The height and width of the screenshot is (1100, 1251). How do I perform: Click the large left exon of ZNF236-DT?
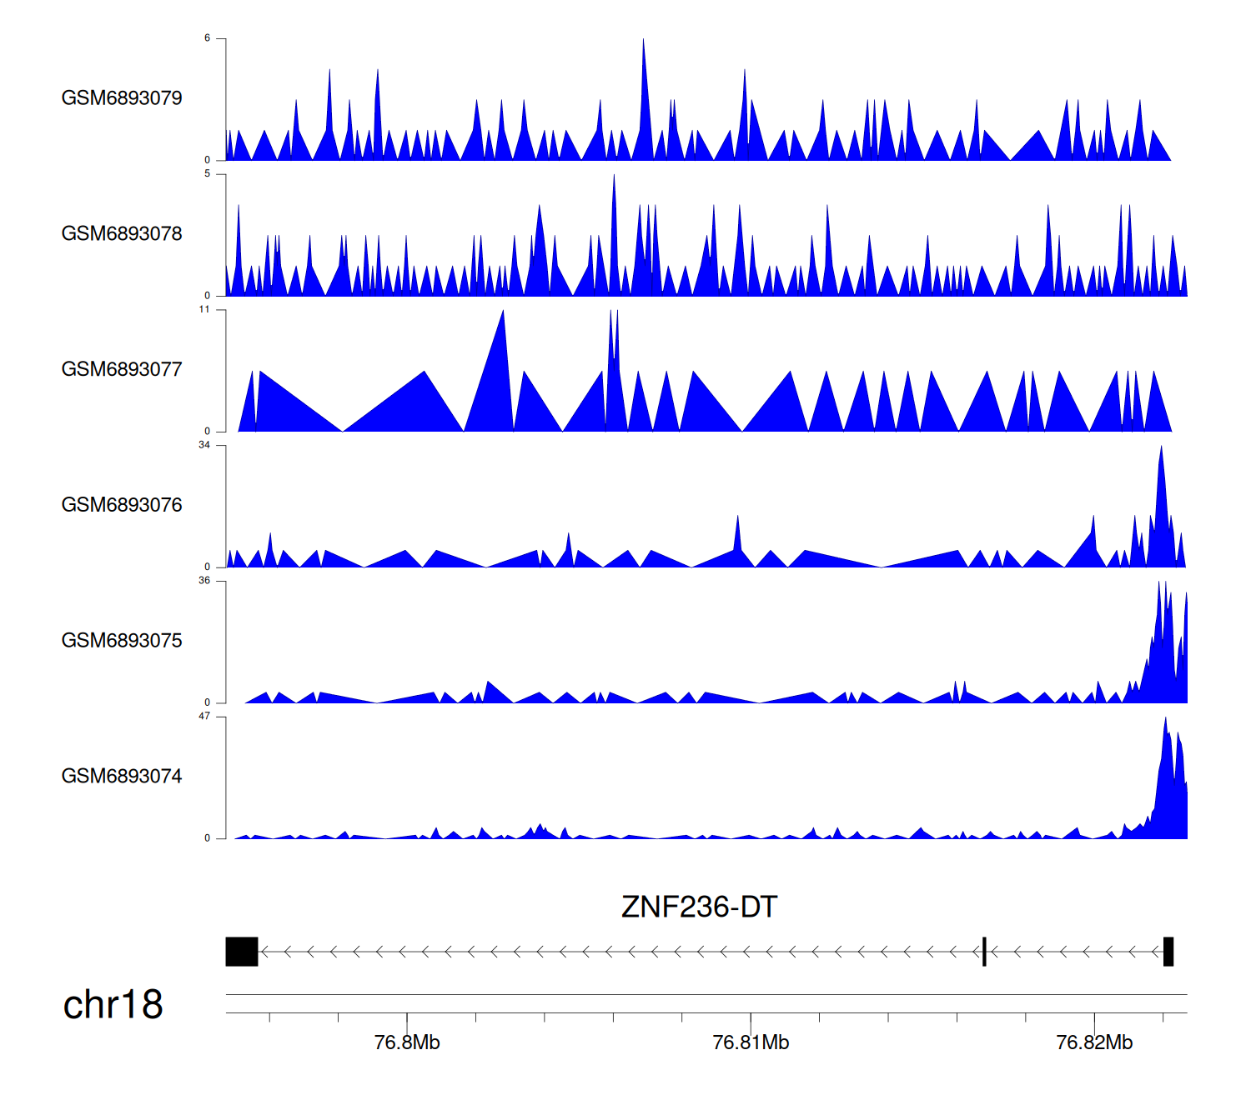242,952
